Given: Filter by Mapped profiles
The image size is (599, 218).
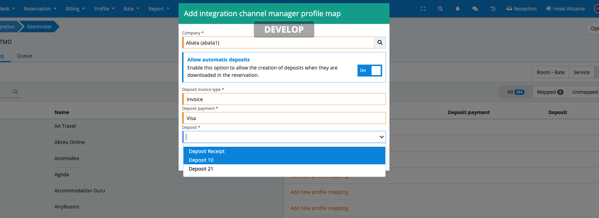Looking at the screenshot, I should (x=550, y=92).
